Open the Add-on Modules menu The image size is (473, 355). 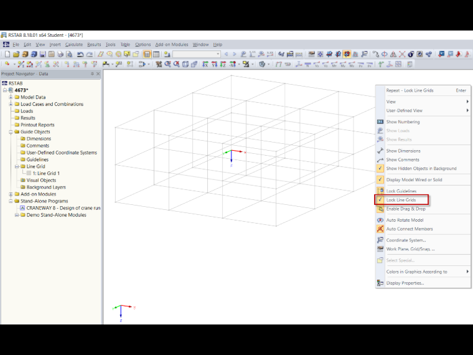172,44
